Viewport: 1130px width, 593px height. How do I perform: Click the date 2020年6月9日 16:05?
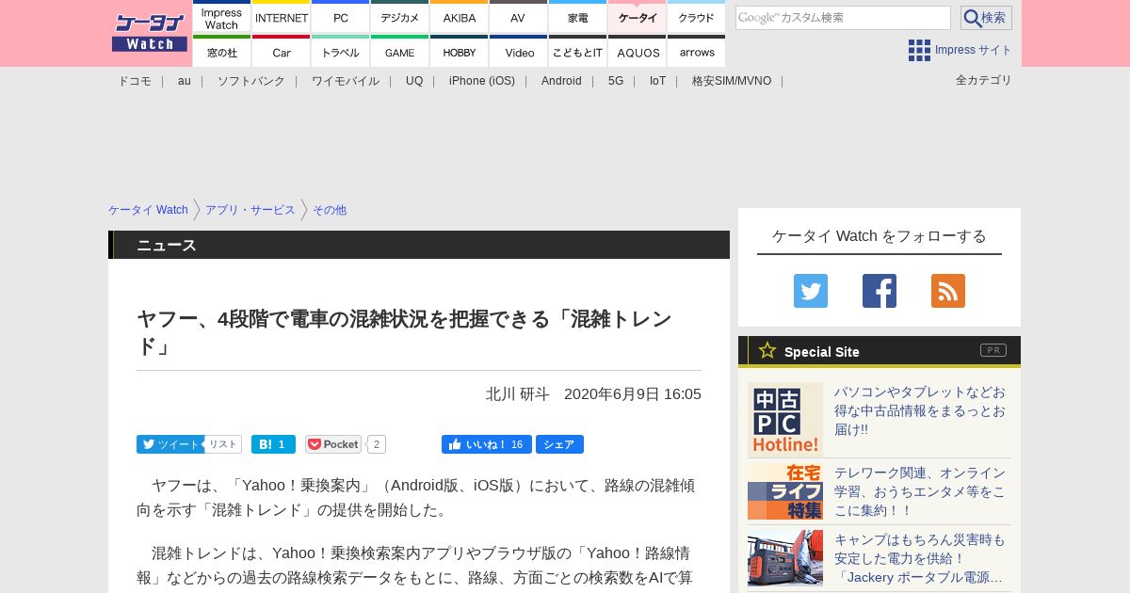(633, 393)
